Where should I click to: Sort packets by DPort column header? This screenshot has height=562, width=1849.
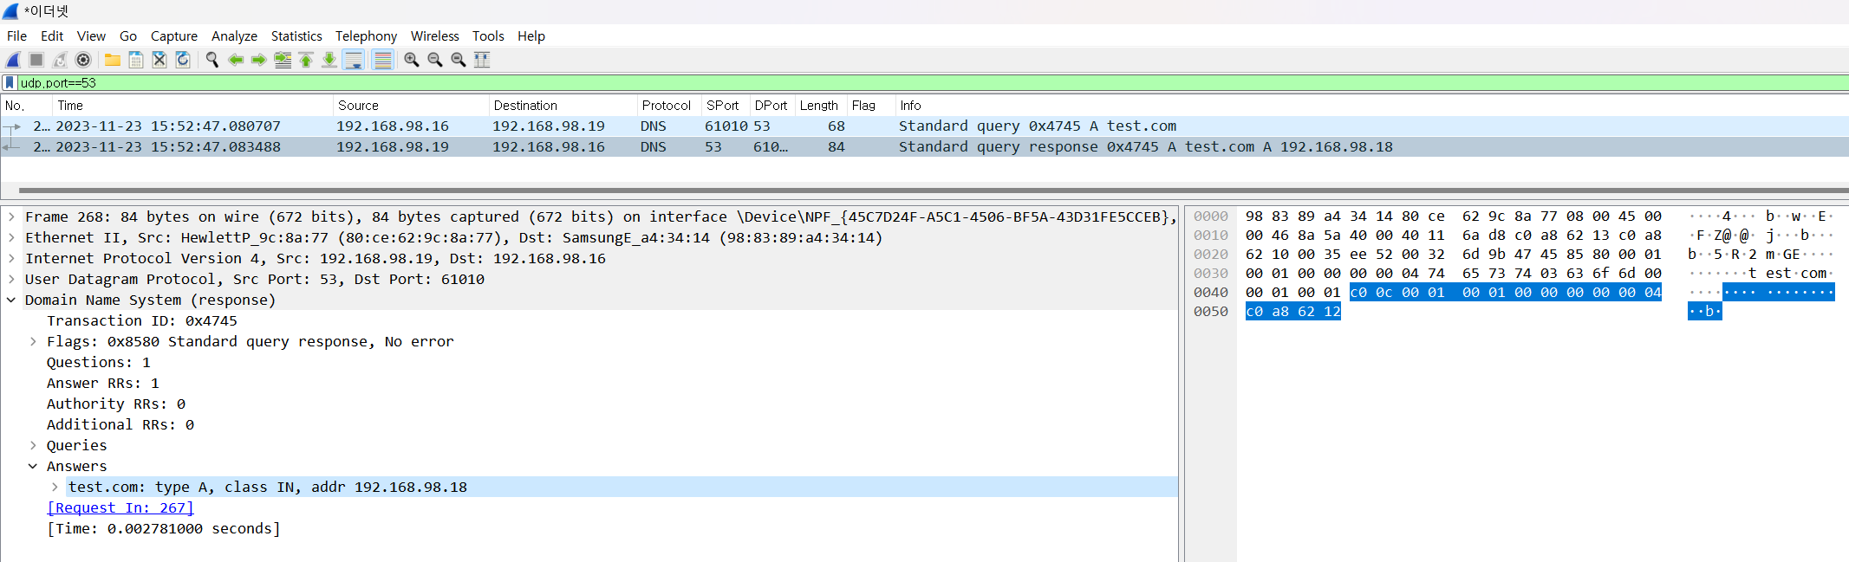772,106
